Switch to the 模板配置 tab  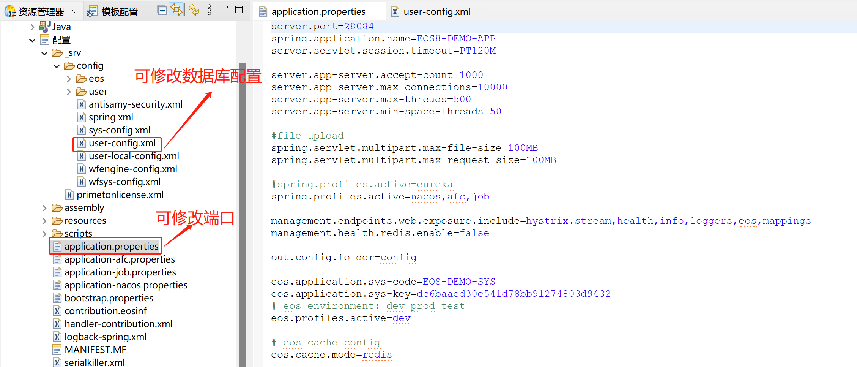119,12
